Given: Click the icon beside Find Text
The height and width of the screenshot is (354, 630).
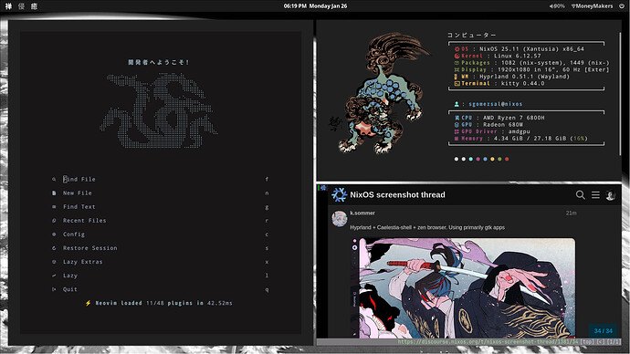Looking at the screenshot, I should point(54,207).
